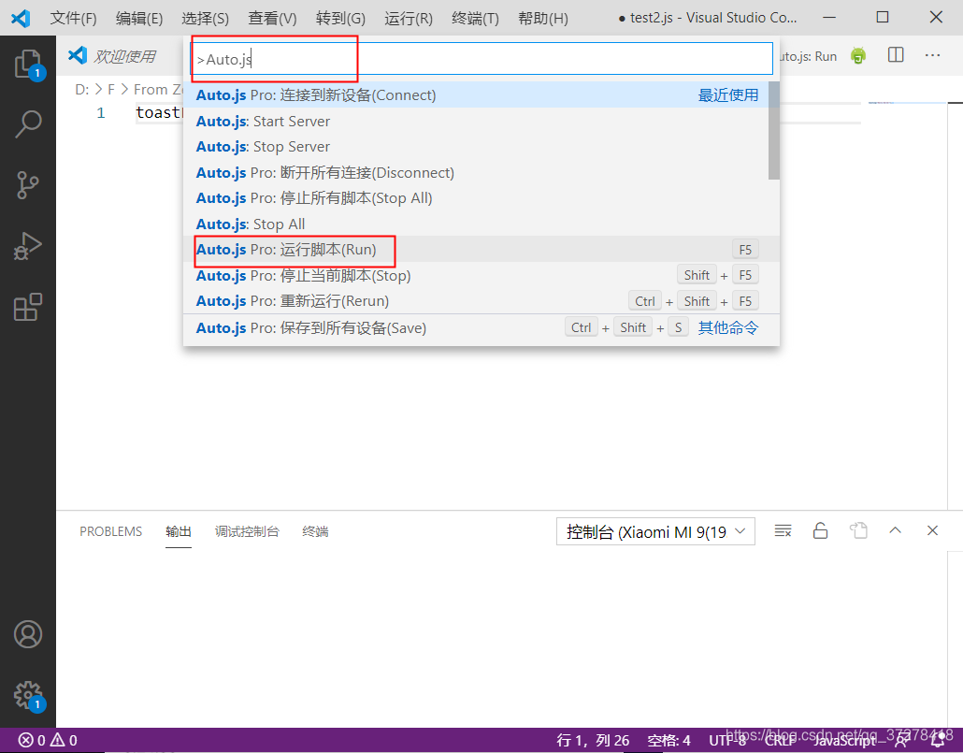
Task: Open the 控制台 (Xiaomi MI 9 output channel dropdown
Action: [x=655, y=531]
